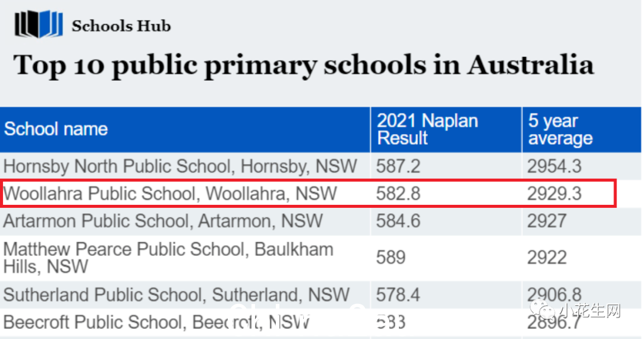Click the 2929.3 five-year average cell

554,194
